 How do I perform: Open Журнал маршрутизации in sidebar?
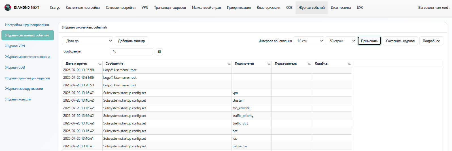(24, 89)
